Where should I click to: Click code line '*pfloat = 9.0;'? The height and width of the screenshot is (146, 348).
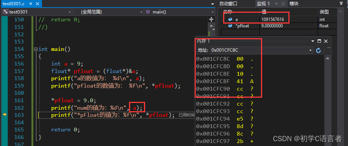coord(73,100)
